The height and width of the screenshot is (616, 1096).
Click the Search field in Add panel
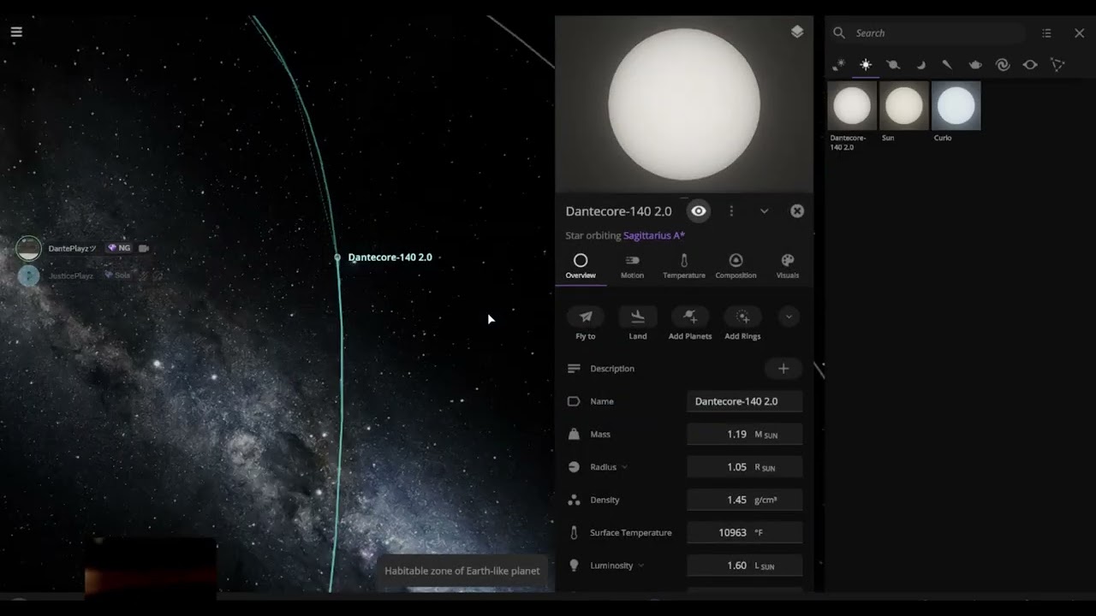click(939, 33)
